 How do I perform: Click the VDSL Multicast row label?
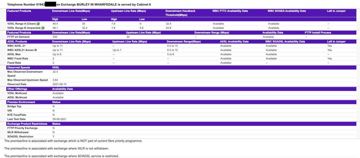coord(17,93)
